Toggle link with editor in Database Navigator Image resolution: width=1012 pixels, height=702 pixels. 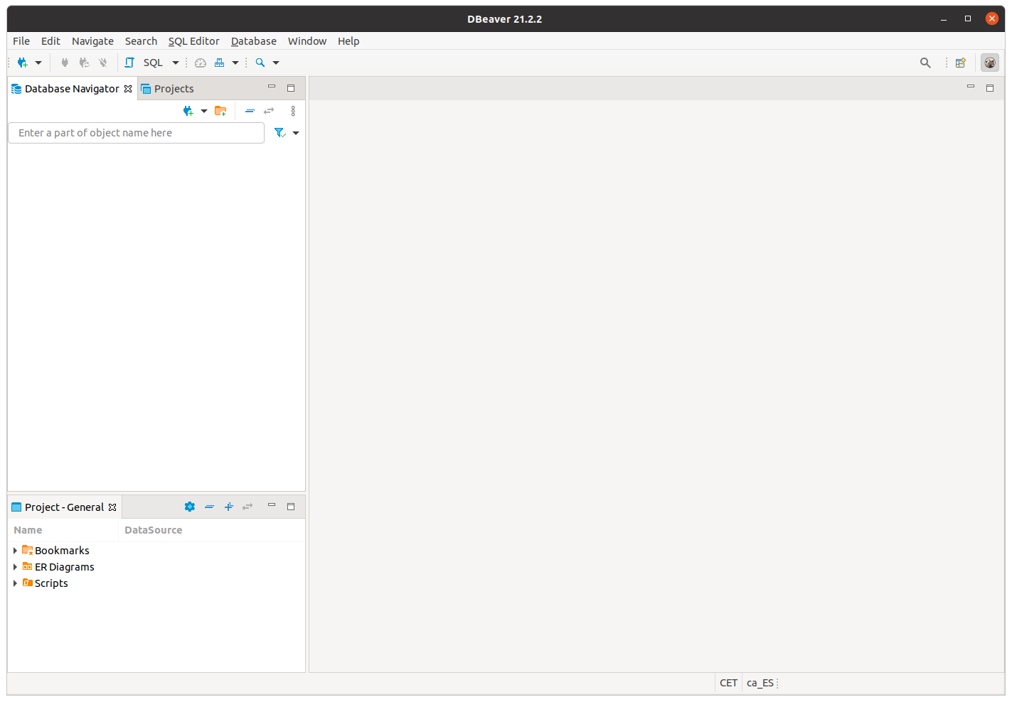click(269, 111)
